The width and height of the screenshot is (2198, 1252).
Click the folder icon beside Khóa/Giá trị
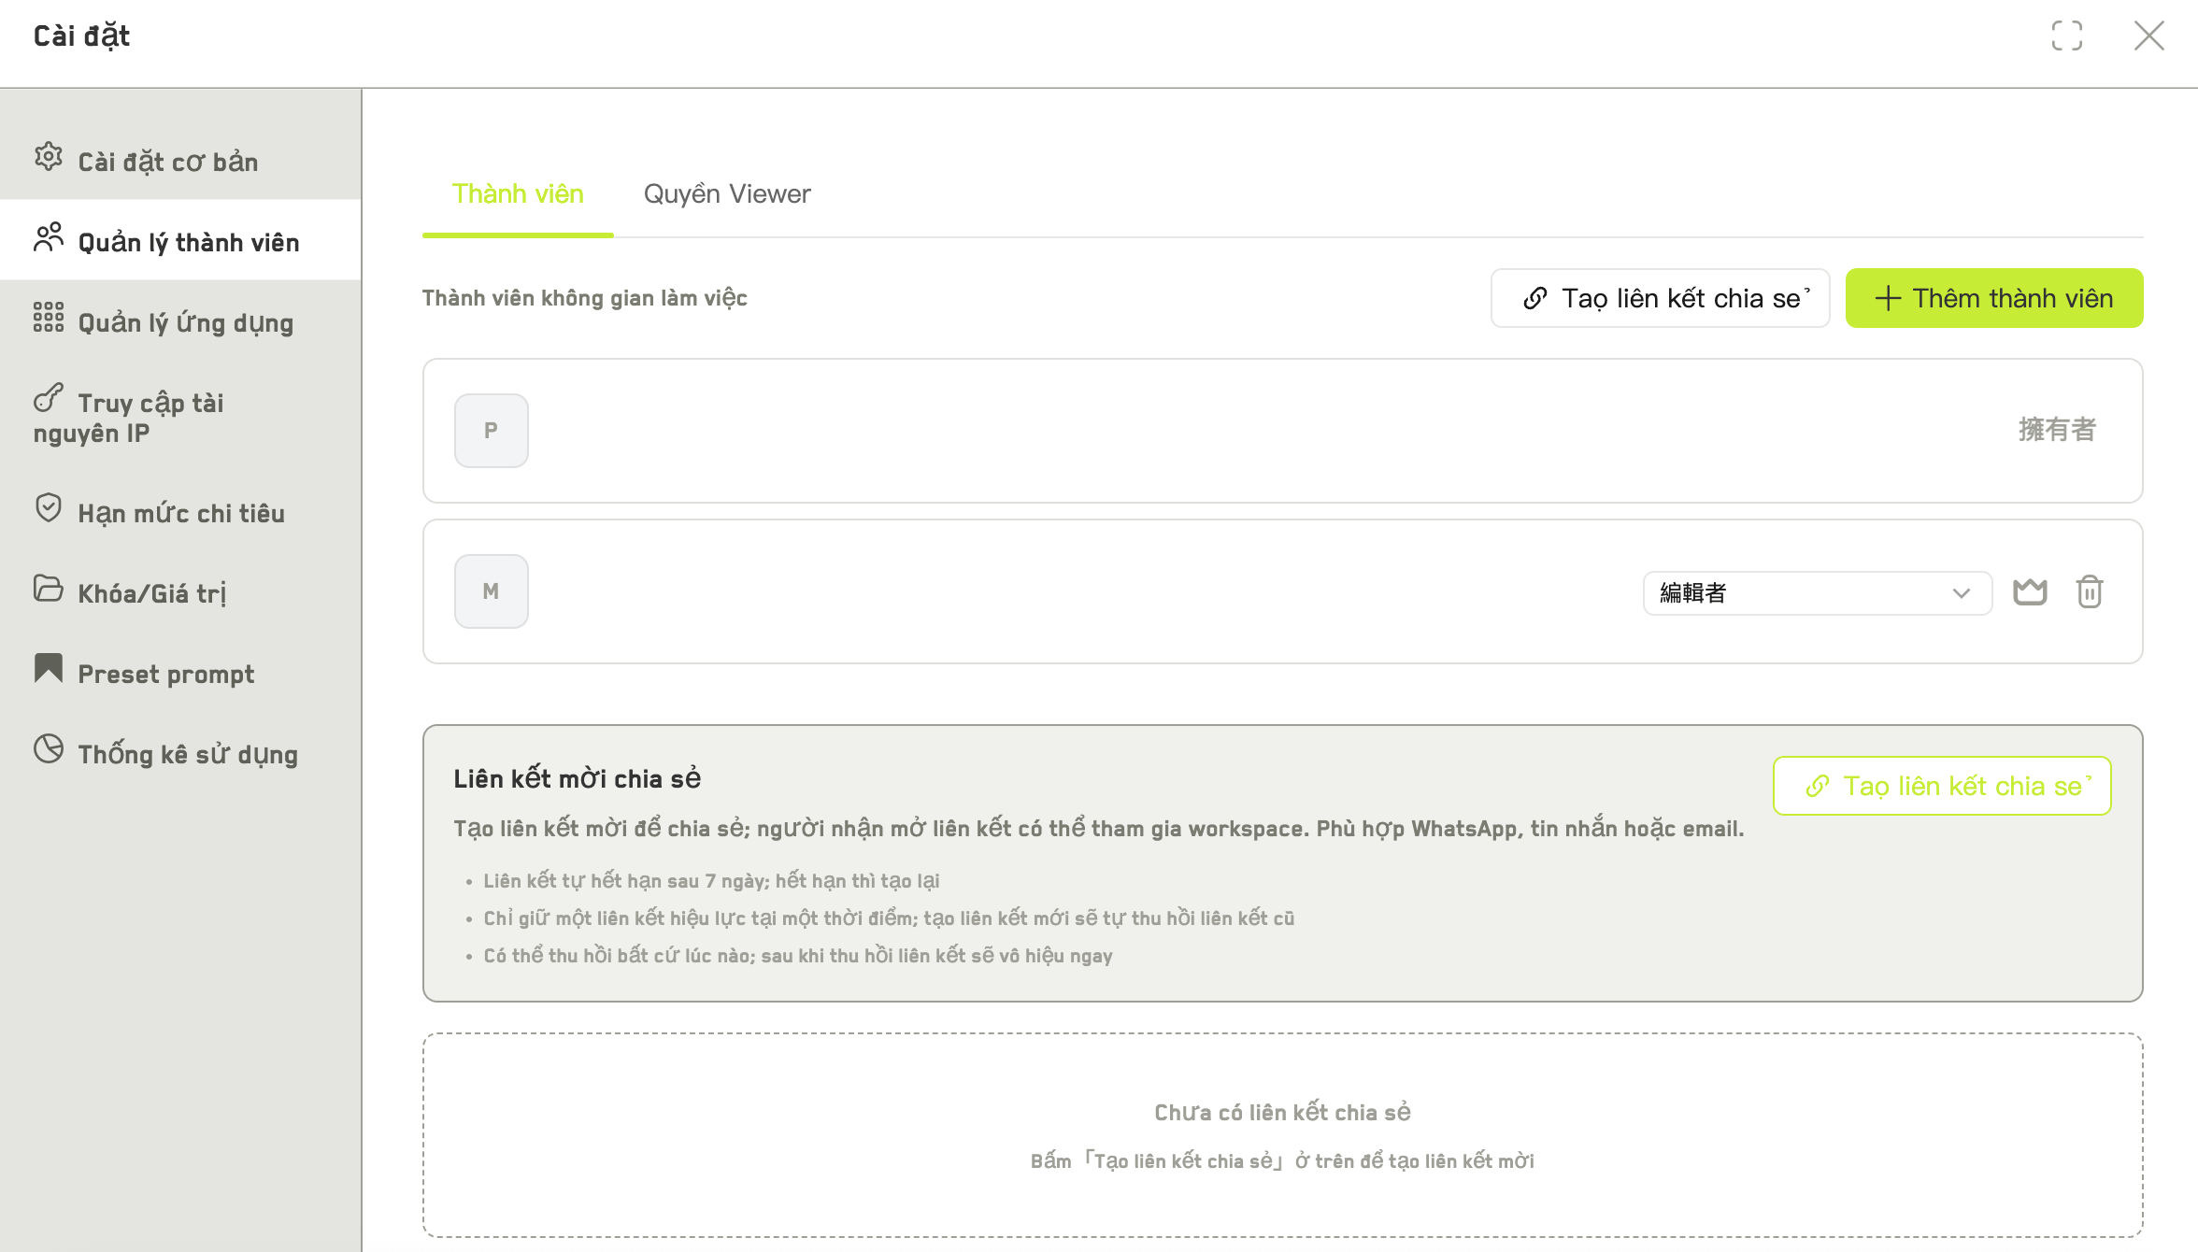point(49,589)
